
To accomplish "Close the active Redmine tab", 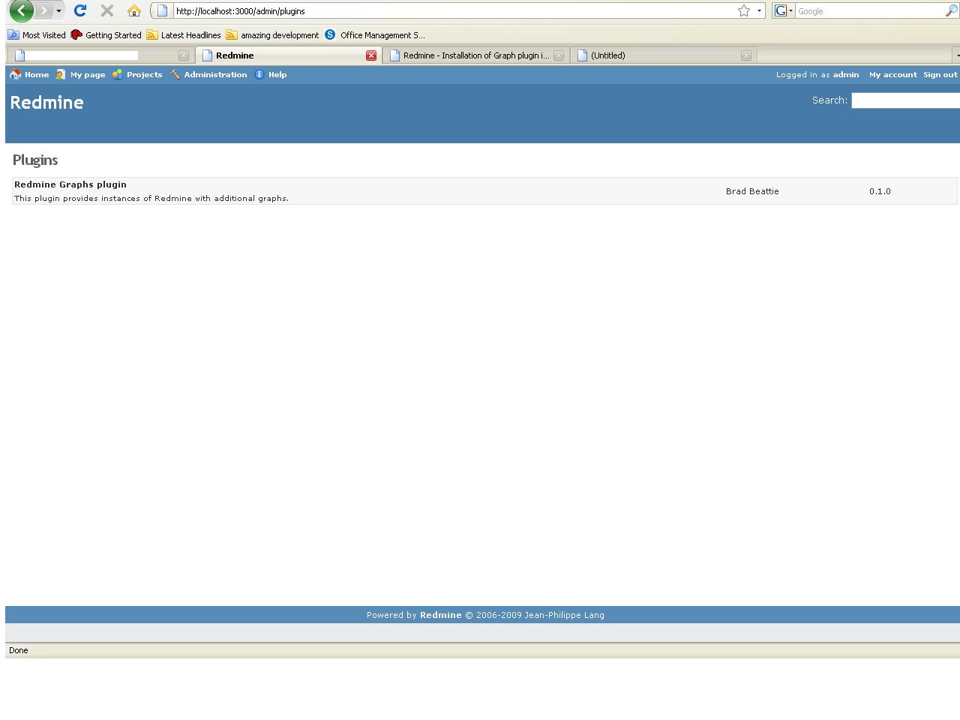I will click(371, 55).
